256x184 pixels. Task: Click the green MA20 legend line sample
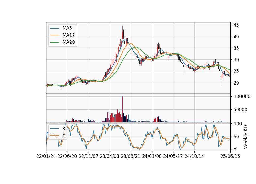tap(54, 42)
